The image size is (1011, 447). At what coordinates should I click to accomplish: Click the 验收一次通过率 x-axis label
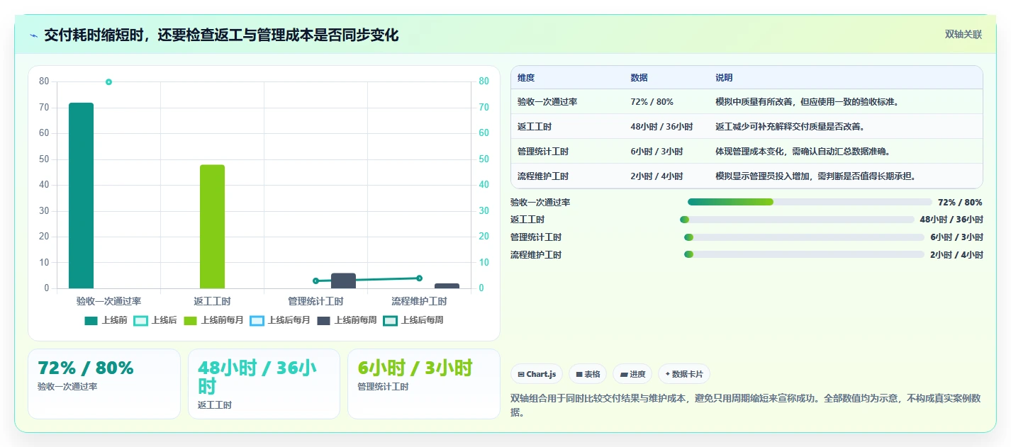point(108,302)
